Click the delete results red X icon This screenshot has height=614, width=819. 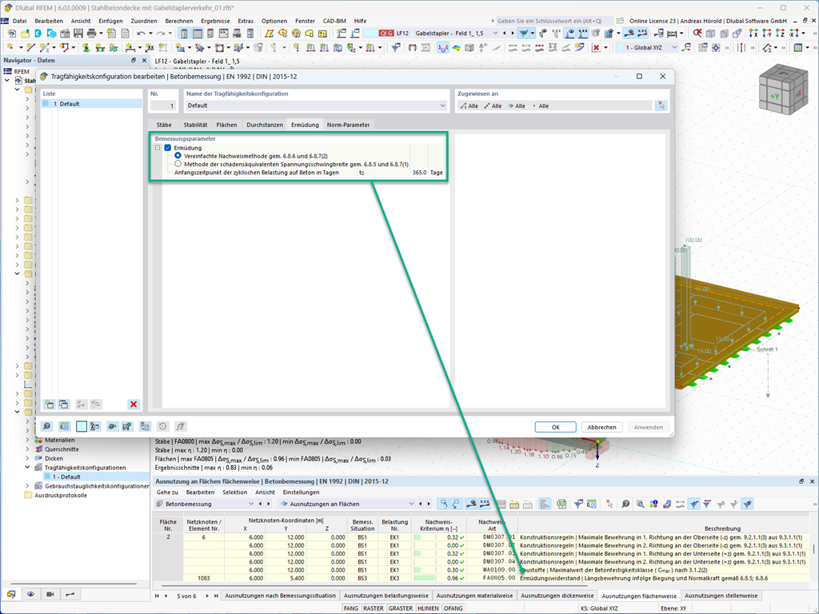point(596,47)
